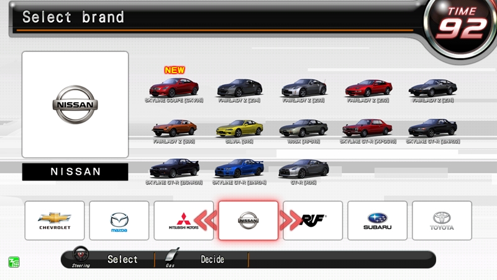497x280 pixels.
Task: Click the red Skyline Coupe (CKV36) car
Action: click(174, 87)
